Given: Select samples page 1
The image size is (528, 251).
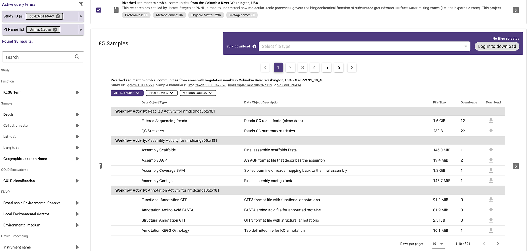Looking at the screenshot, I should click(278, 67).
